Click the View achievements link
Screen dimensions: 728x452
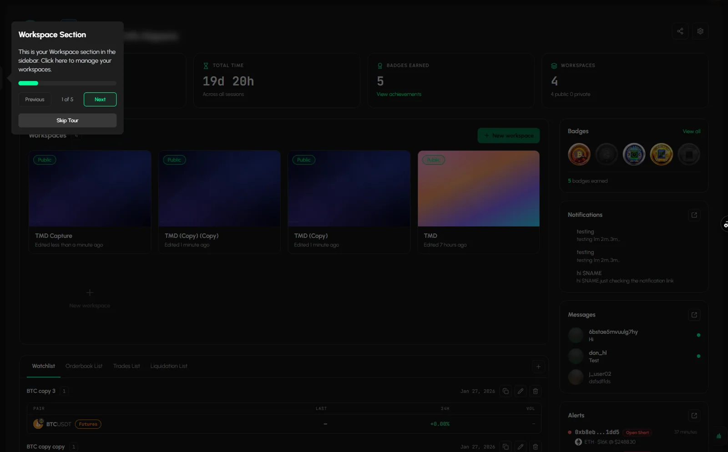click(x=399, y=94)
